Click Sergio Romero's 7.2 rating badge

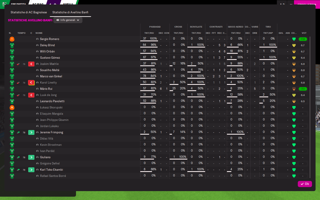[x=303, y=39]
